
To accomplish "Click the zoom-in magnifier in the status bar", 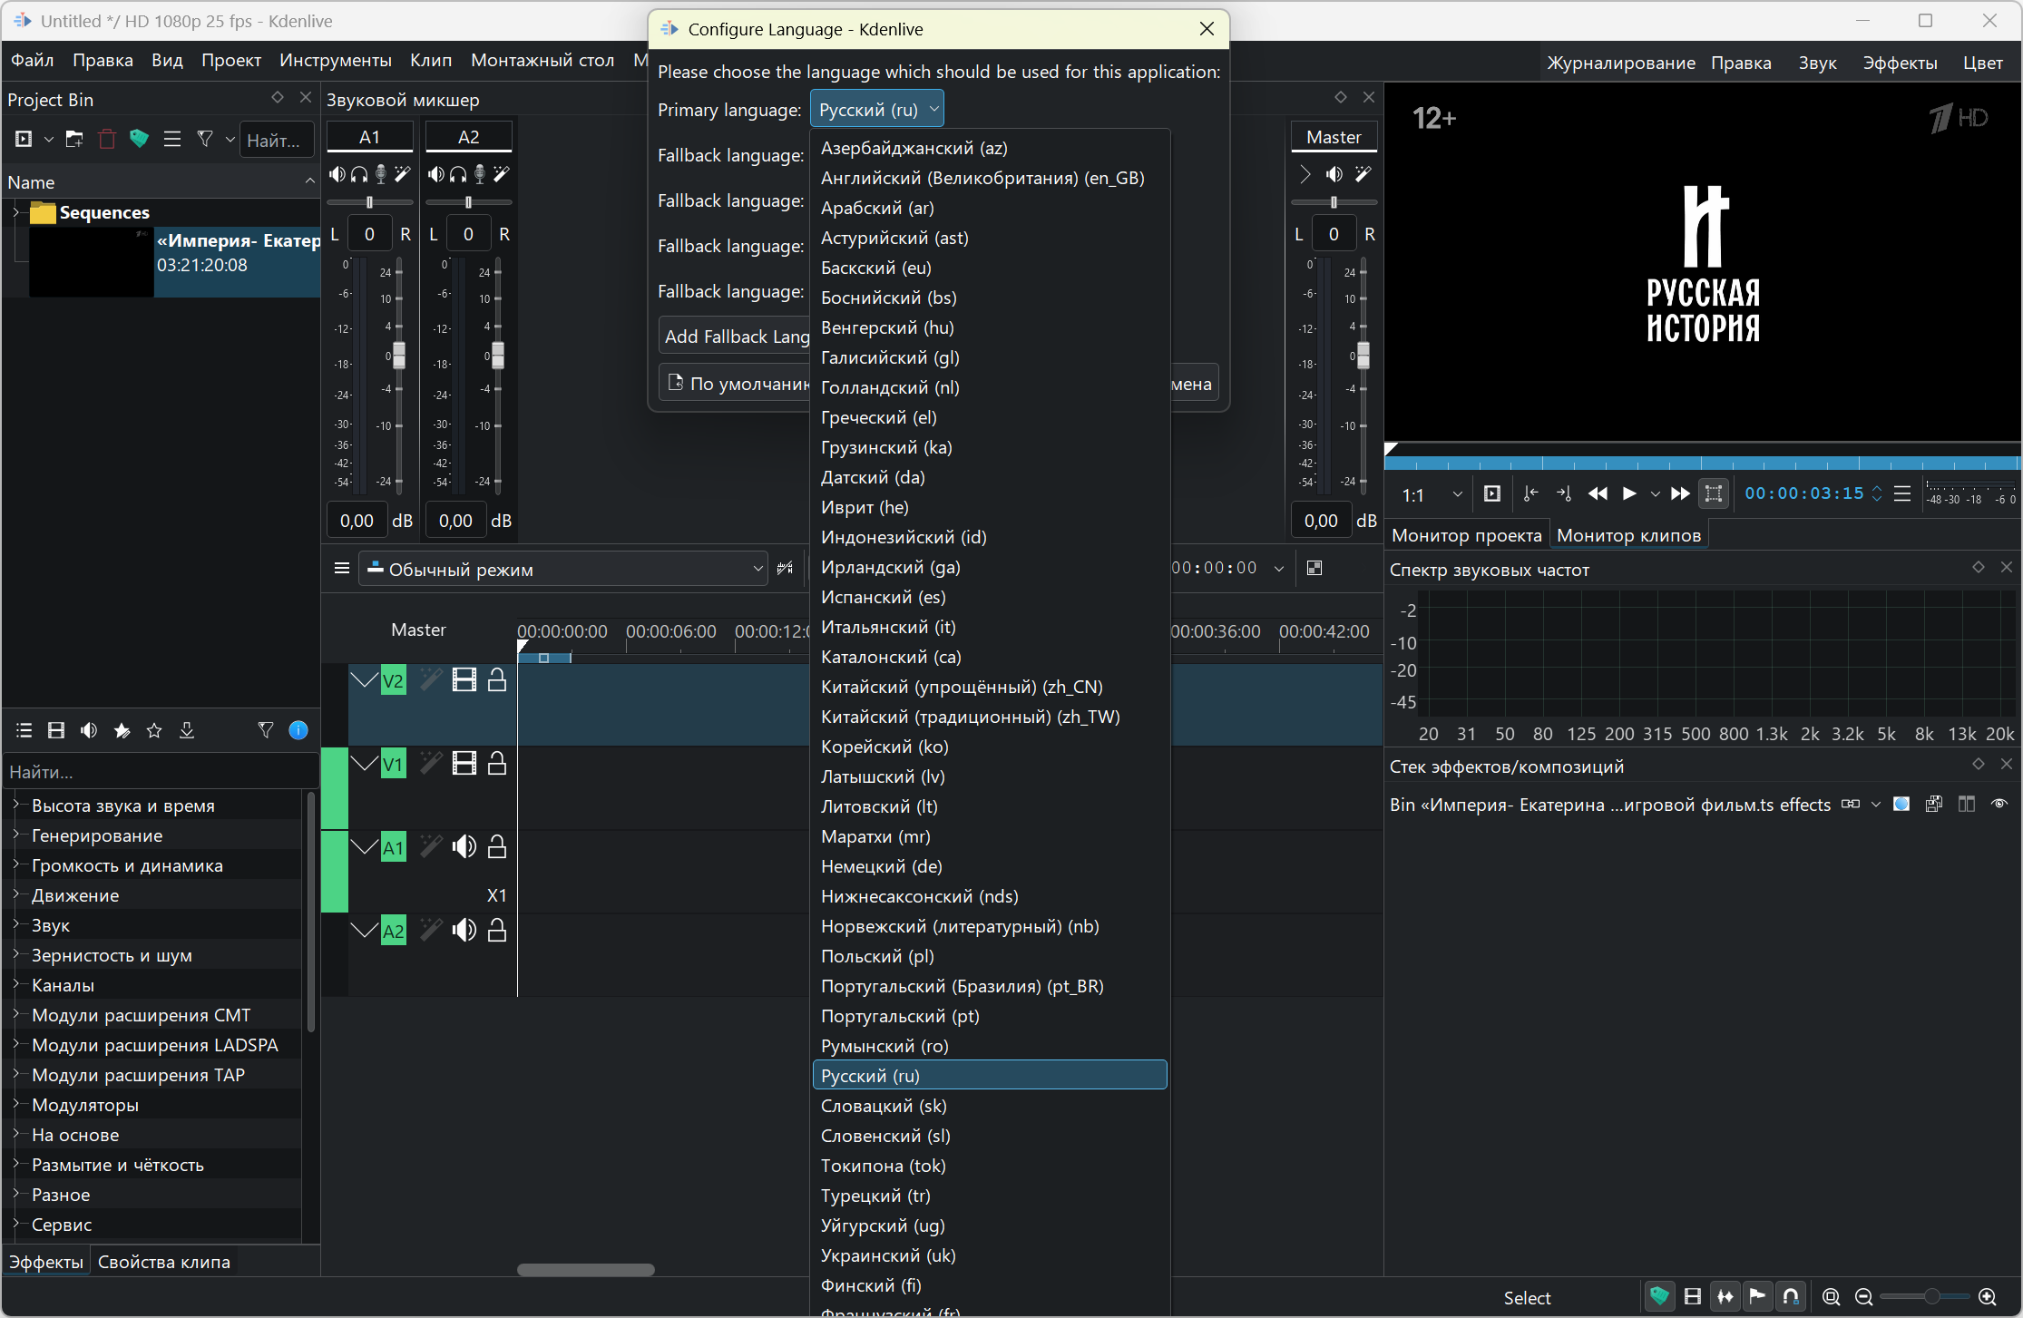I will (x=1987, y=1297).
